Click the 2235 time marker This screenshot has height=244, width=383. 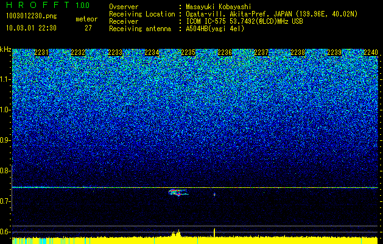[188, 52]
